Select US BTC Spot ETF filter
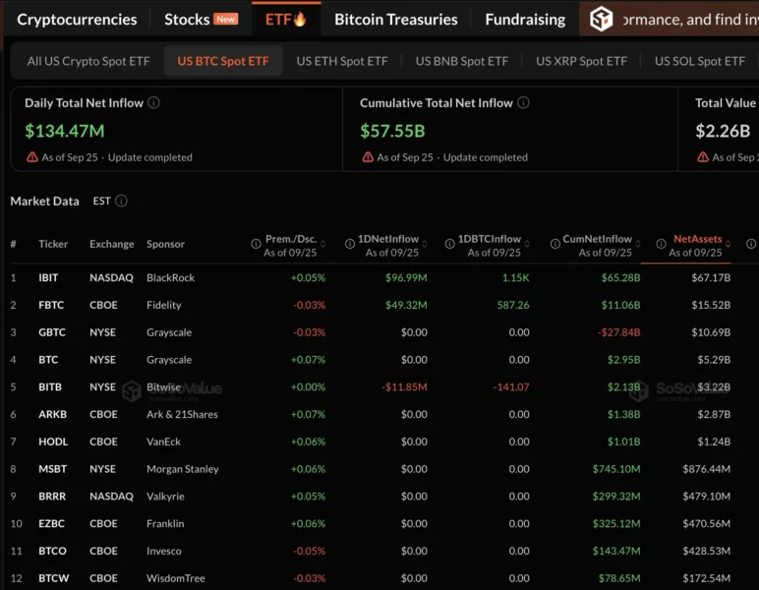This screenshot has height=590, width=759. 222,61
